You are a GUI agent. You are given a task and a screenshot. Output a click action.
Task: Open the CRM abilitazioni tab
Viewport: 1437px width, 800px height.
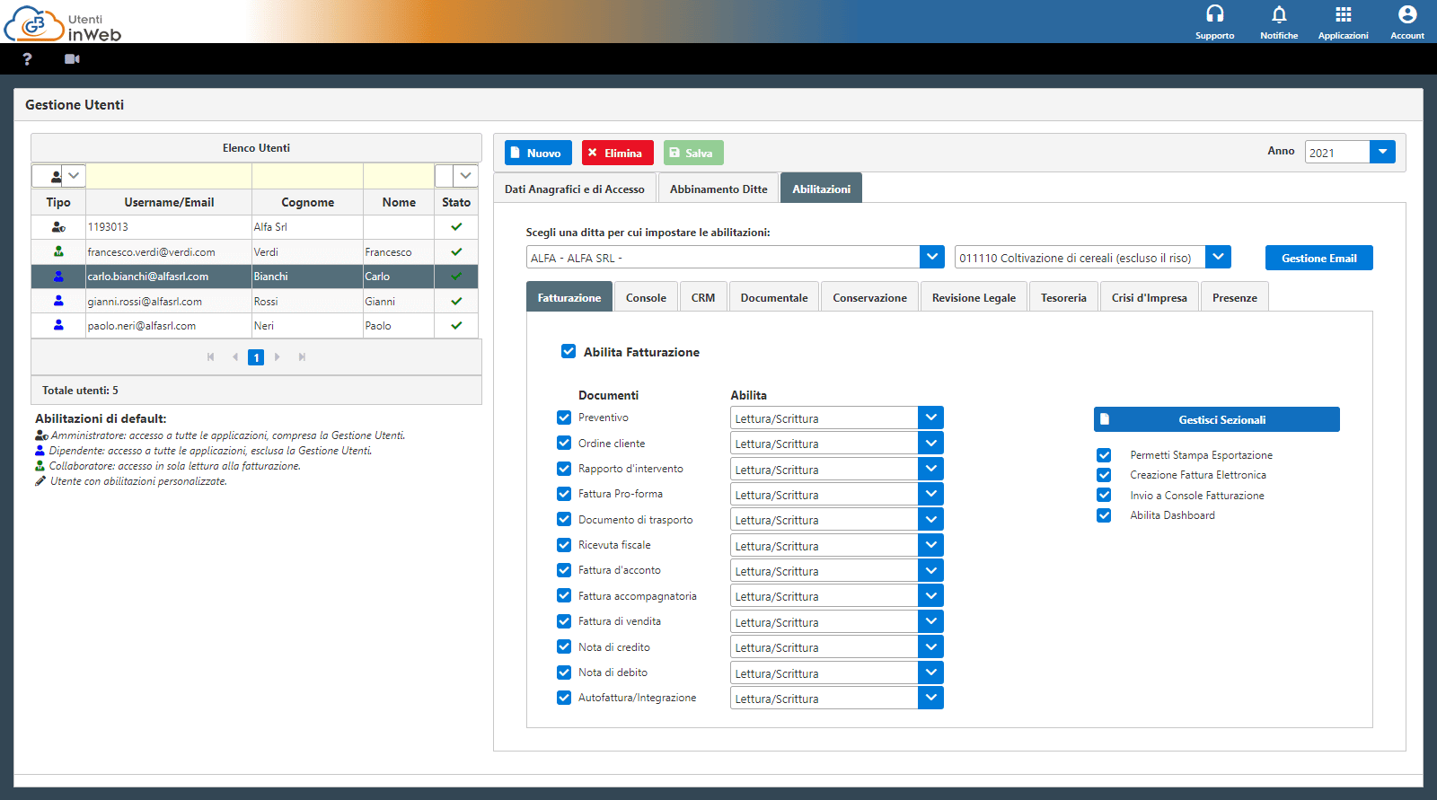703,297
